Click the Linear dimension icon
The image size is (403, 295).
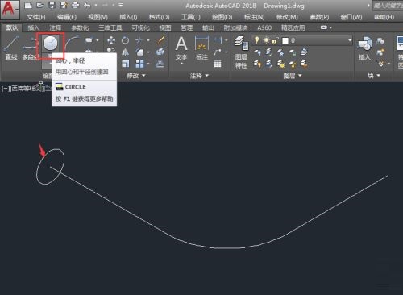click(217, 40)
